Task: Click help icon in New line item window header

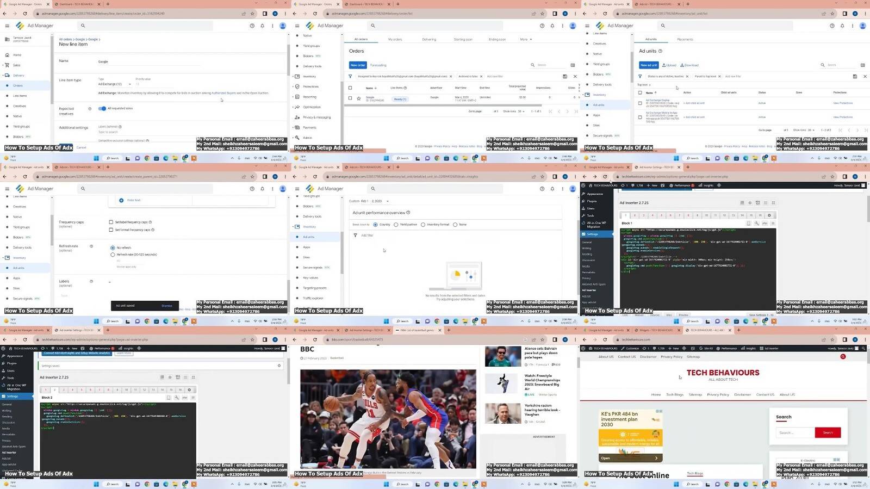Action: pos(252,26)
